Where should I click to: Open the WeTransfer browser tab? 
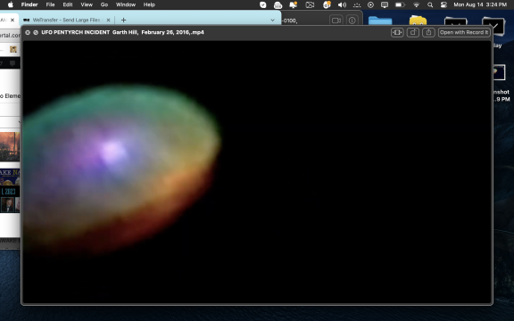point(66,20)
